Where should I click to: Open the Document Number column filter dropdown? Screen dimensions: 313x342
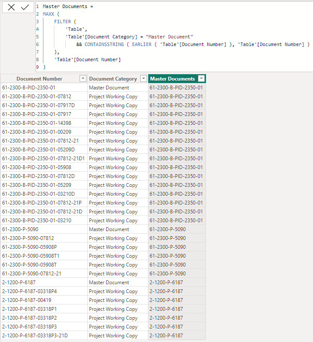tap(83, 78)
